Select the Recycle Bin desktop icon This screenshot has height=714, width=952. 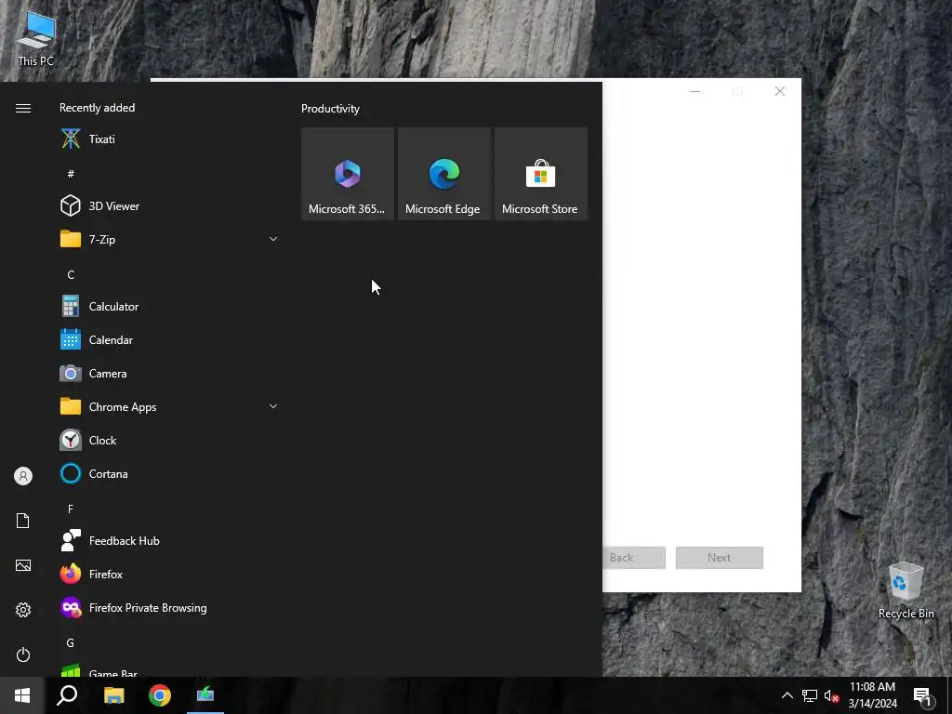[x=906, y=590]
